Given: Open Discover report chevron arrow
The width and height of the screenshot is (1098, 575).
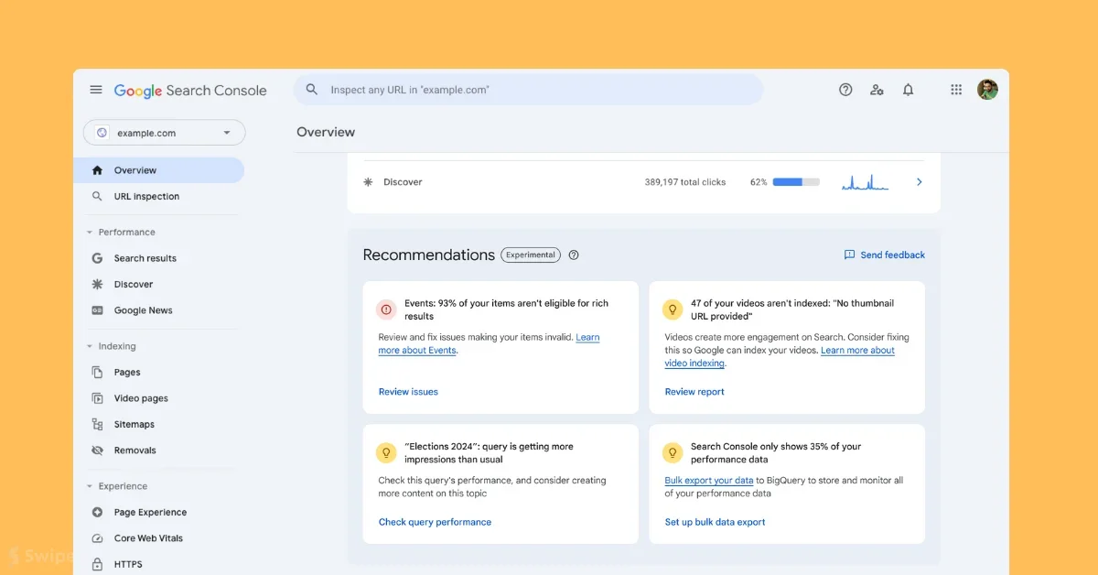Looking at the screenshot, I should point(920,182).
